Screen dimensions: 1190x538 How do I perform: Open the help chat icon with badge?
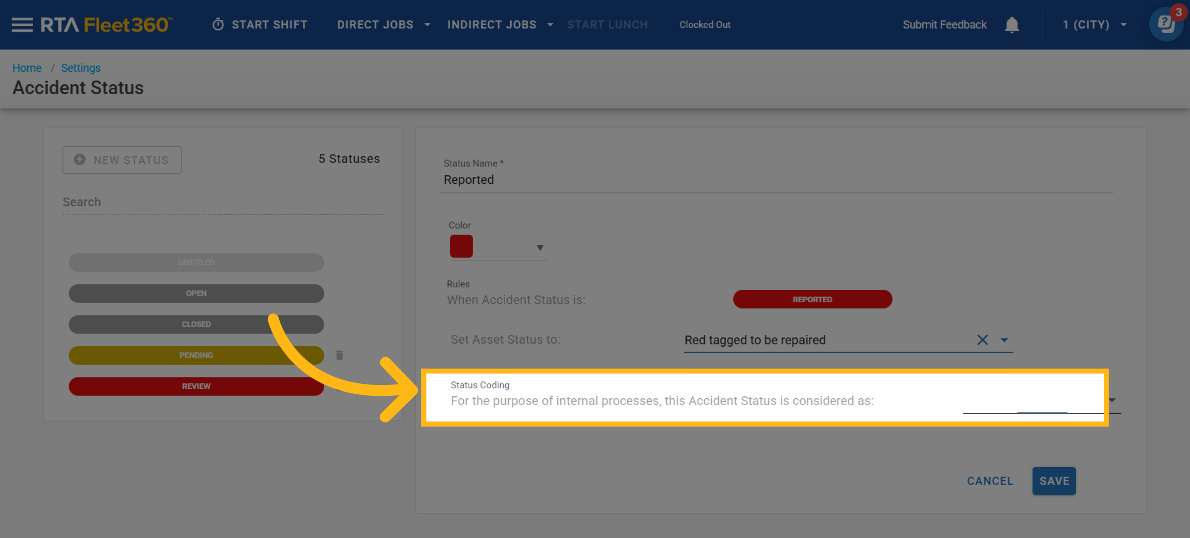pos(1166,24)
